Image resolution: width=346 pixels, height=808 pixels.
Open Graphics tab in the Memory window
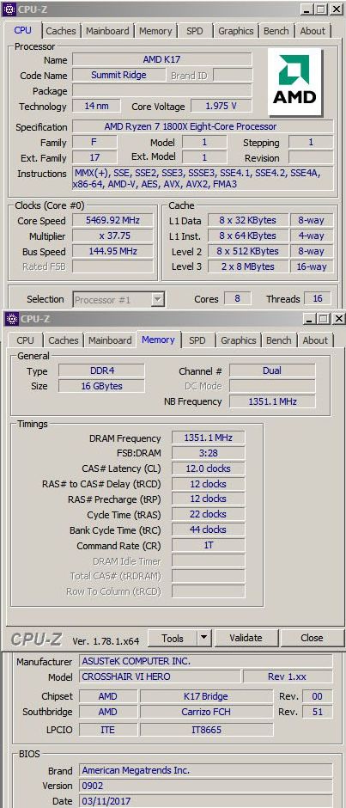(x=239, y=340)
